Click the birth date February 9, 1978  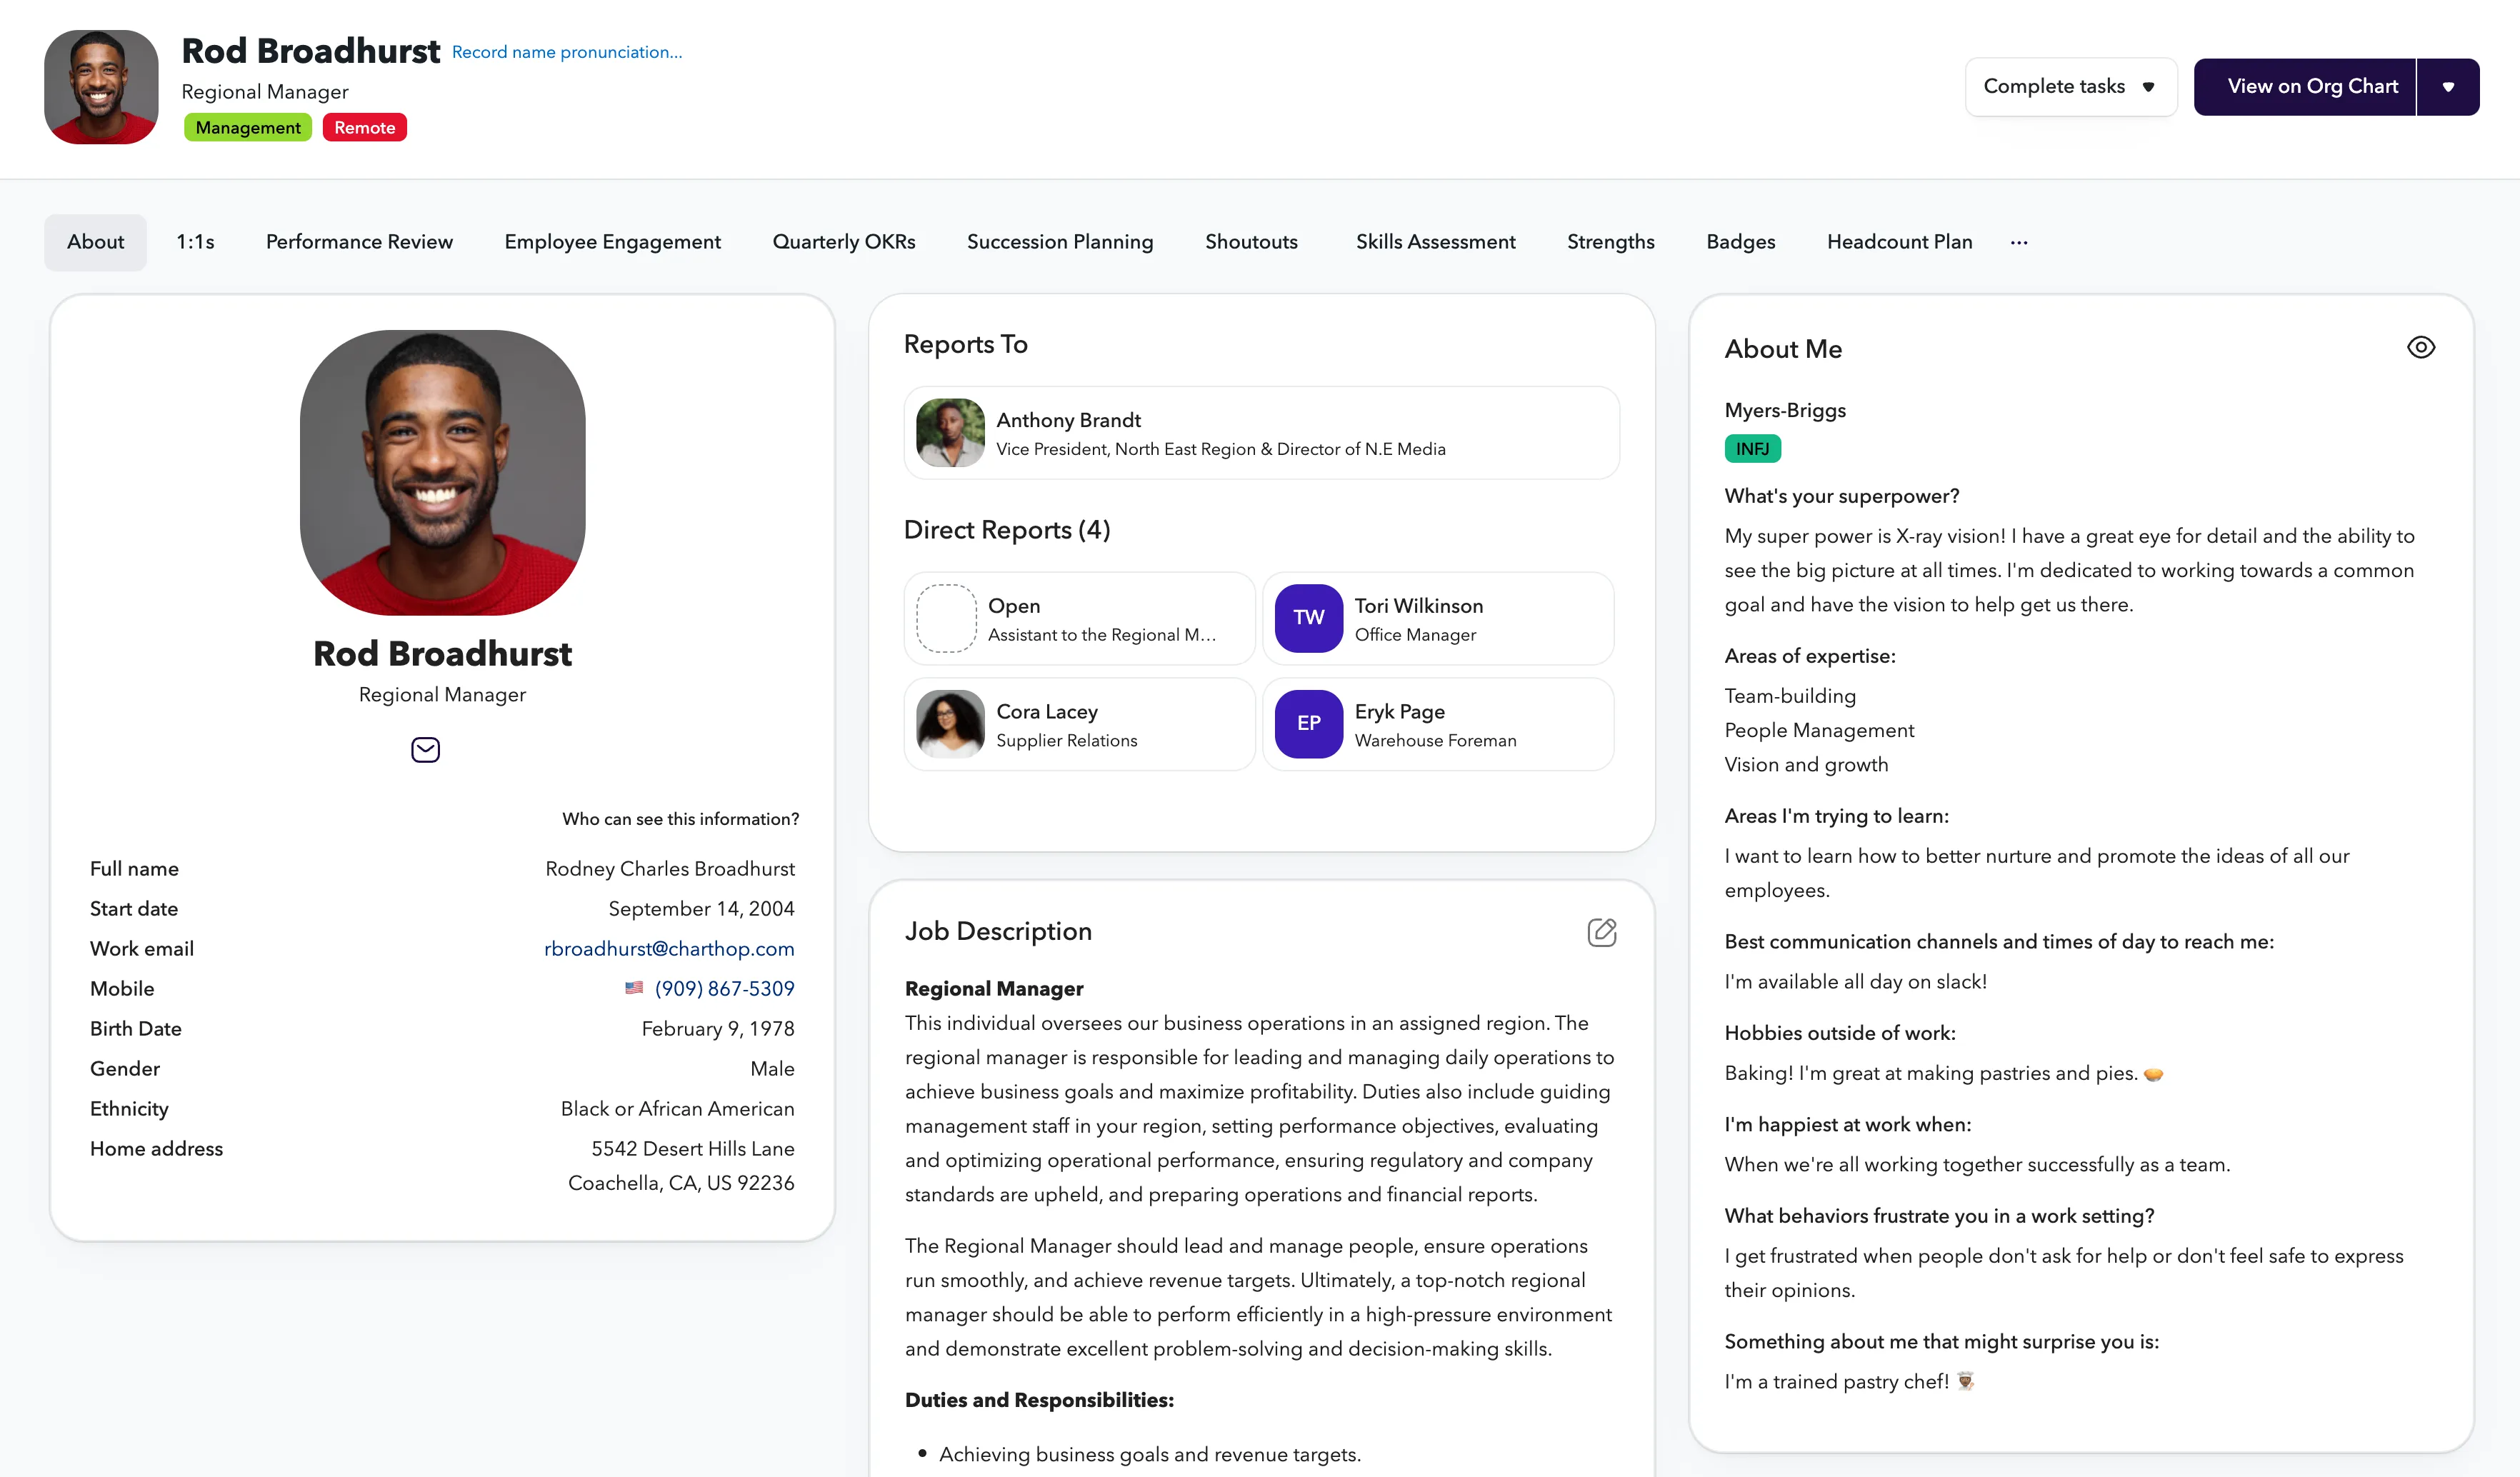pos(718,1028)
